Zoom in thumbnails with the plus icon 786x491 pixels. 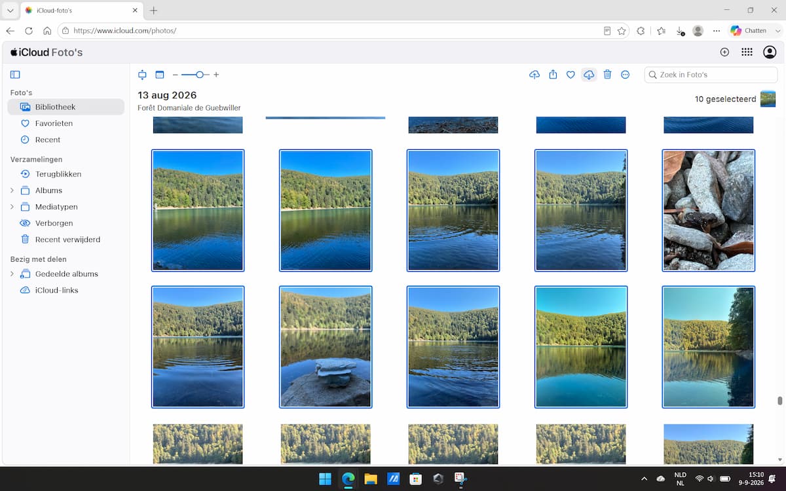pyautogui.click(x=216, y=75)
